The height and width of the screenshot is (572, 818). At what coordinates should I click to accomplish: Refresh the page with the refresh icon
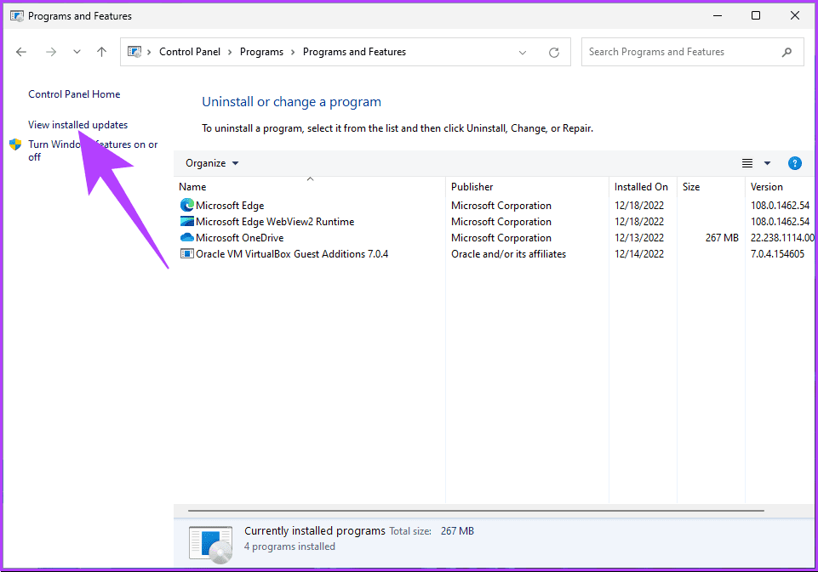click(x=553, y=52)
